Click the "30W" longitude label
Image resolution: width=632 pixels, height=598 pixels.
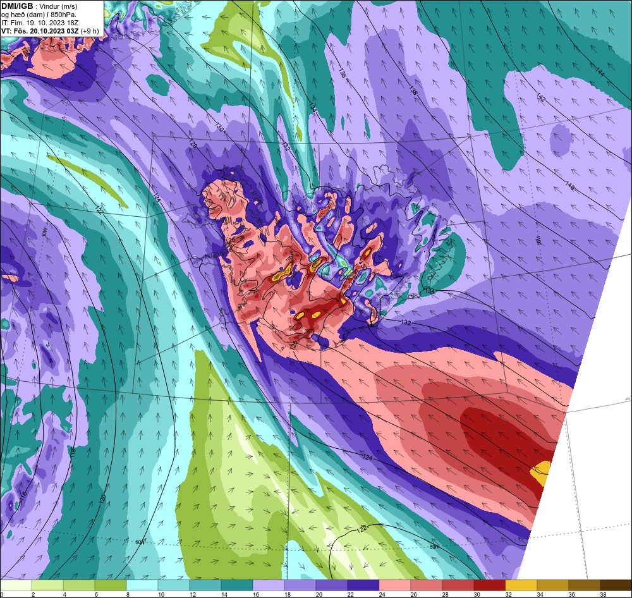pyautogui.click(x=44, y=232)
